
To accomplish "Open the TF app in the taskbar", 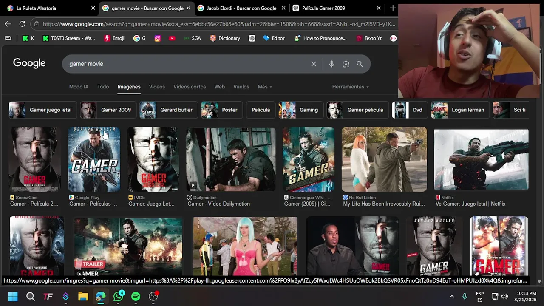I will 48,296.
